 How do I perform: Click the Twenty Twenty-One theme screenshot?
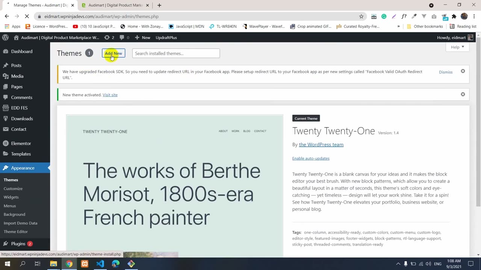174,186
